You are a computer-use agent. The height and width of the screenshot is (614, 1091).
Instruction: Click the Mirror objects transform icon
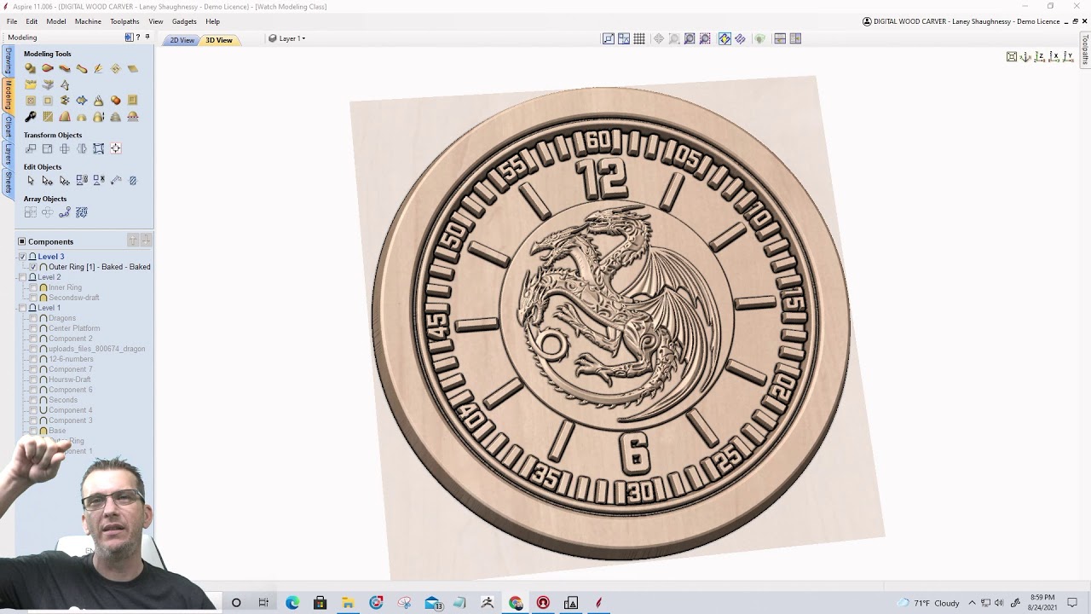[82, 148]
